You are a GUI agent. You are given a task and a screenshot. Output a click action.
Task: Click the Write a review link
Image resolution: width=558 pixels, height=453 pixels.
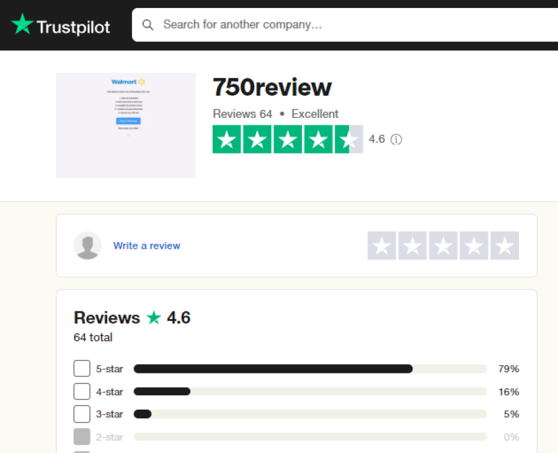tap(146, 246)
